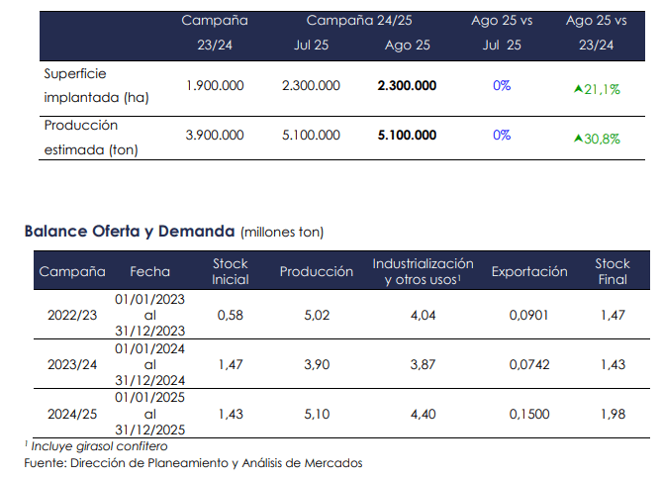Click the 'Incluye girasol confitero' footnote
Viewport: 662px width, 479px height.
click(x=97, y=446)
